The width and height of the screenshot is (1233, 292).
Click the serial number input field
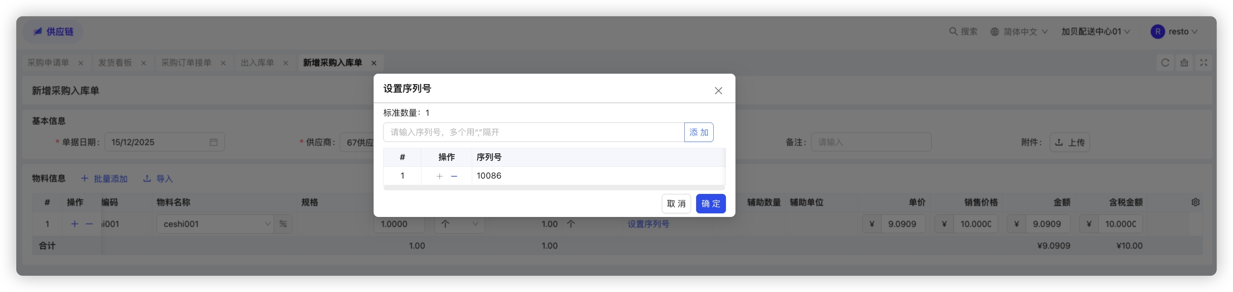[x=533, y=132]
